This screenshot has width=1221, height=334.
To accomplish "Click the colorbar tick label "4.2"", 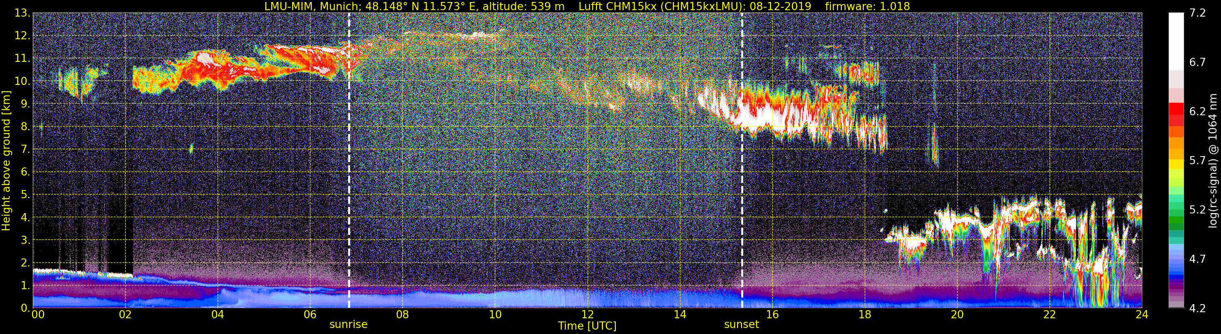I will click(x=1197, y=309).
